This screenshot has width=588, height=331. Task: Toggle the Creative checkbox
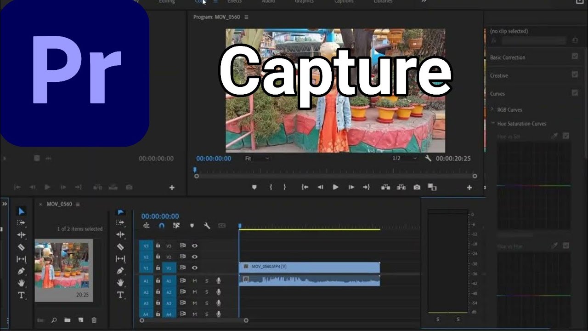[x=575, y=74]
